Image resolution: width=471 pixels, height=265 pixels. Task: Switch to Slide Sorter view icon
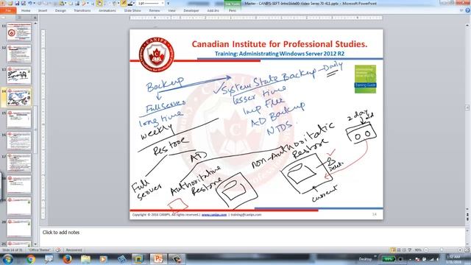tap(399, 250)
